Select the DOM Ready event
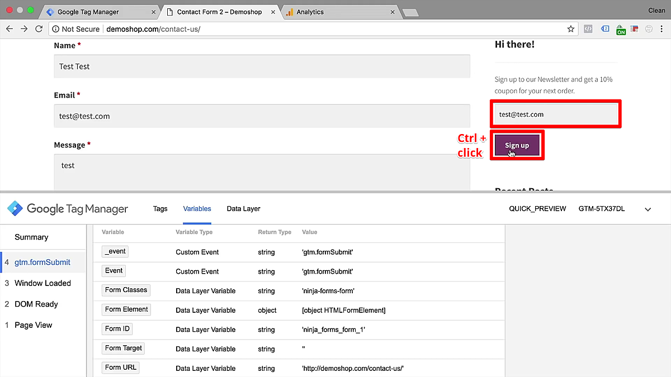671x377 pixels. click(42, 304)
